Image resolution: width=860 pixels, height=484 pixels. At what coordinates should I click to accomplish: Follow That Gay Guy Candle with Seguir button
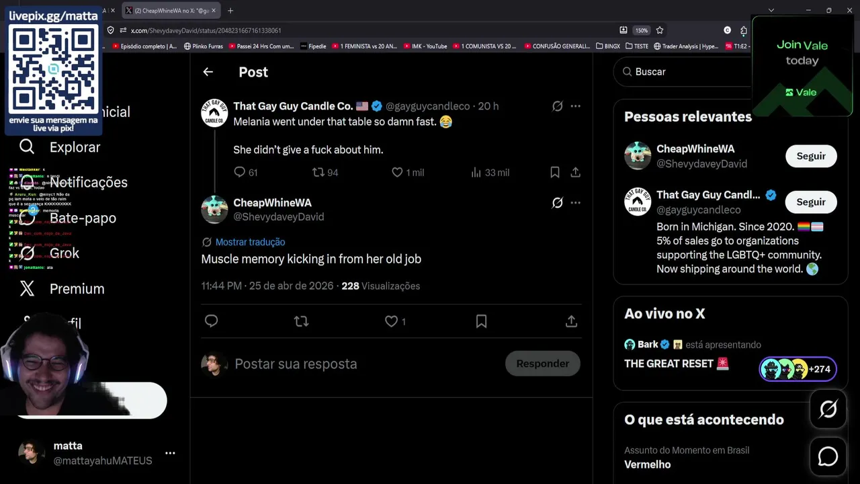tap(811, 202)
